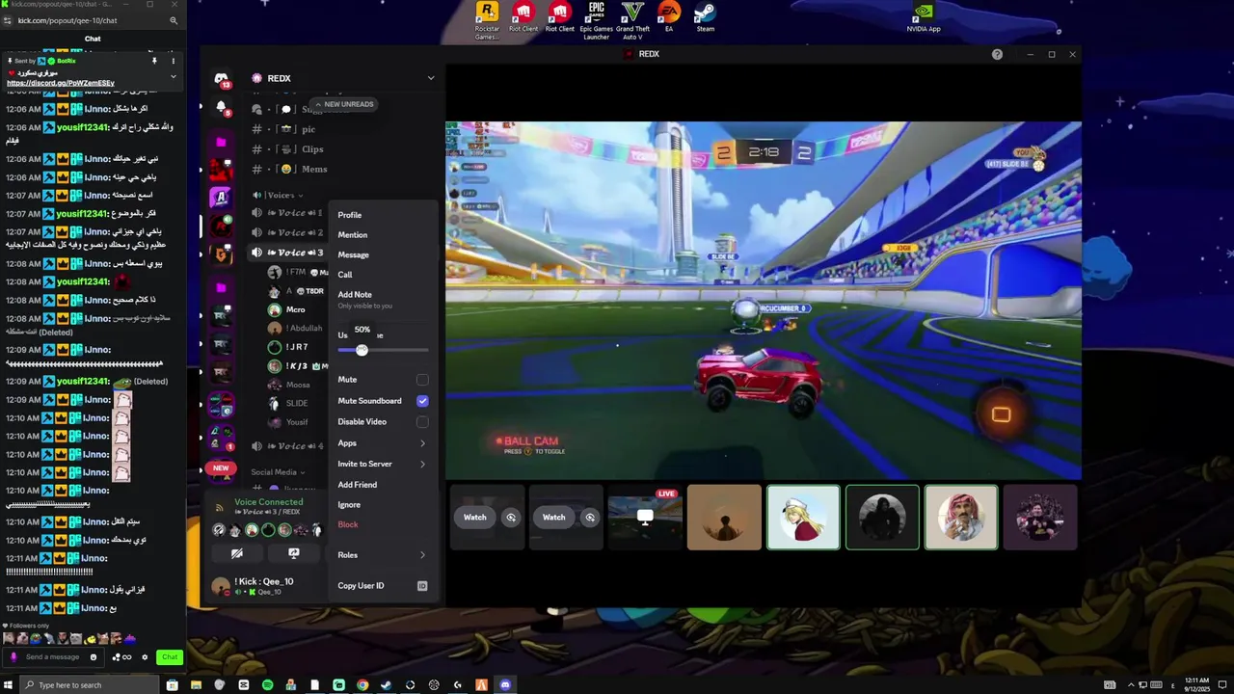Open the Apps submenu arrow
The image size is (1234, 694).
tap(422, 443)
